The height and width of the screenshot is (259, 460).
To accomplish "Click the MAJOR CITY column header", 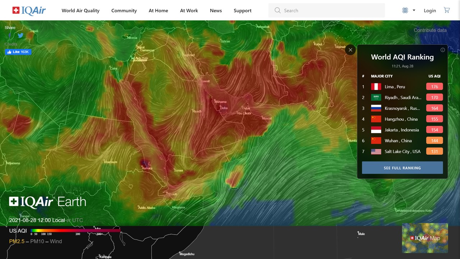I will click(382, 76).
